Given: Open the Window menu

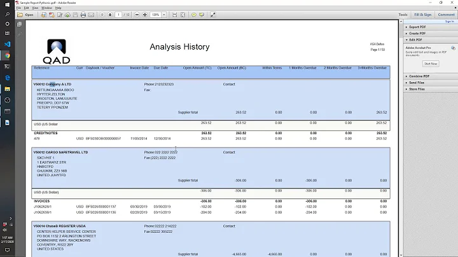Looking at the screenshot, I should coord(46,8).
